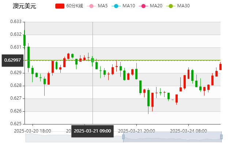Click the right end handle of the zoom slider
Image resolution: width=245 pixels, height=146 pixels.
222,137
